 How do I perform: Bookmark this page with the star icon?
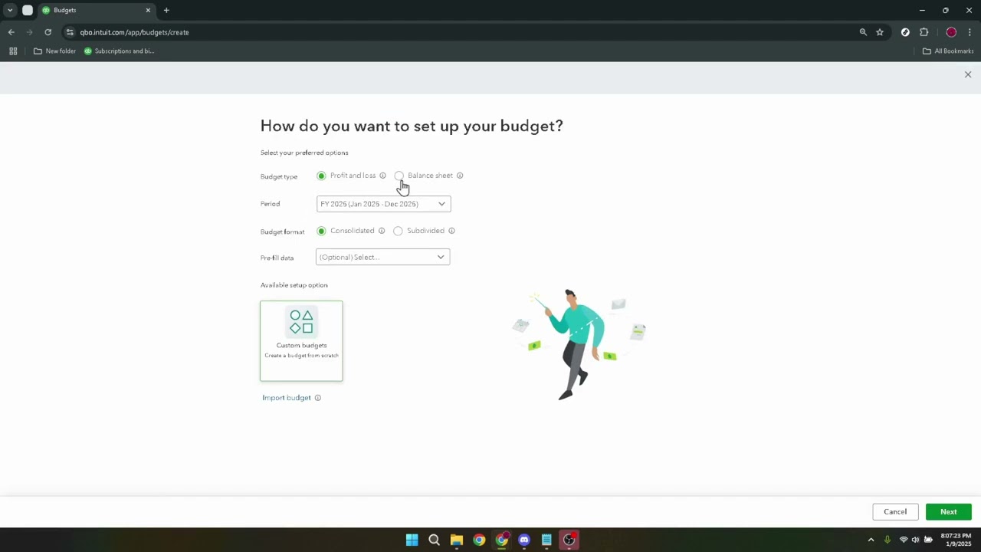[880, 32]
